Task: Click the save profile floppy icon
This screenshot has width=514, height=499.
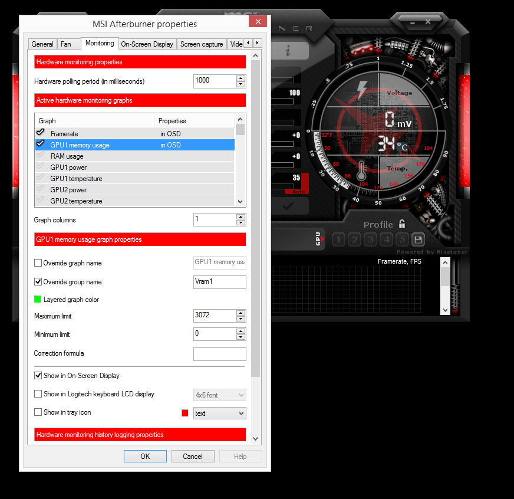Action: pyautogui.click(x=418, y=240)
